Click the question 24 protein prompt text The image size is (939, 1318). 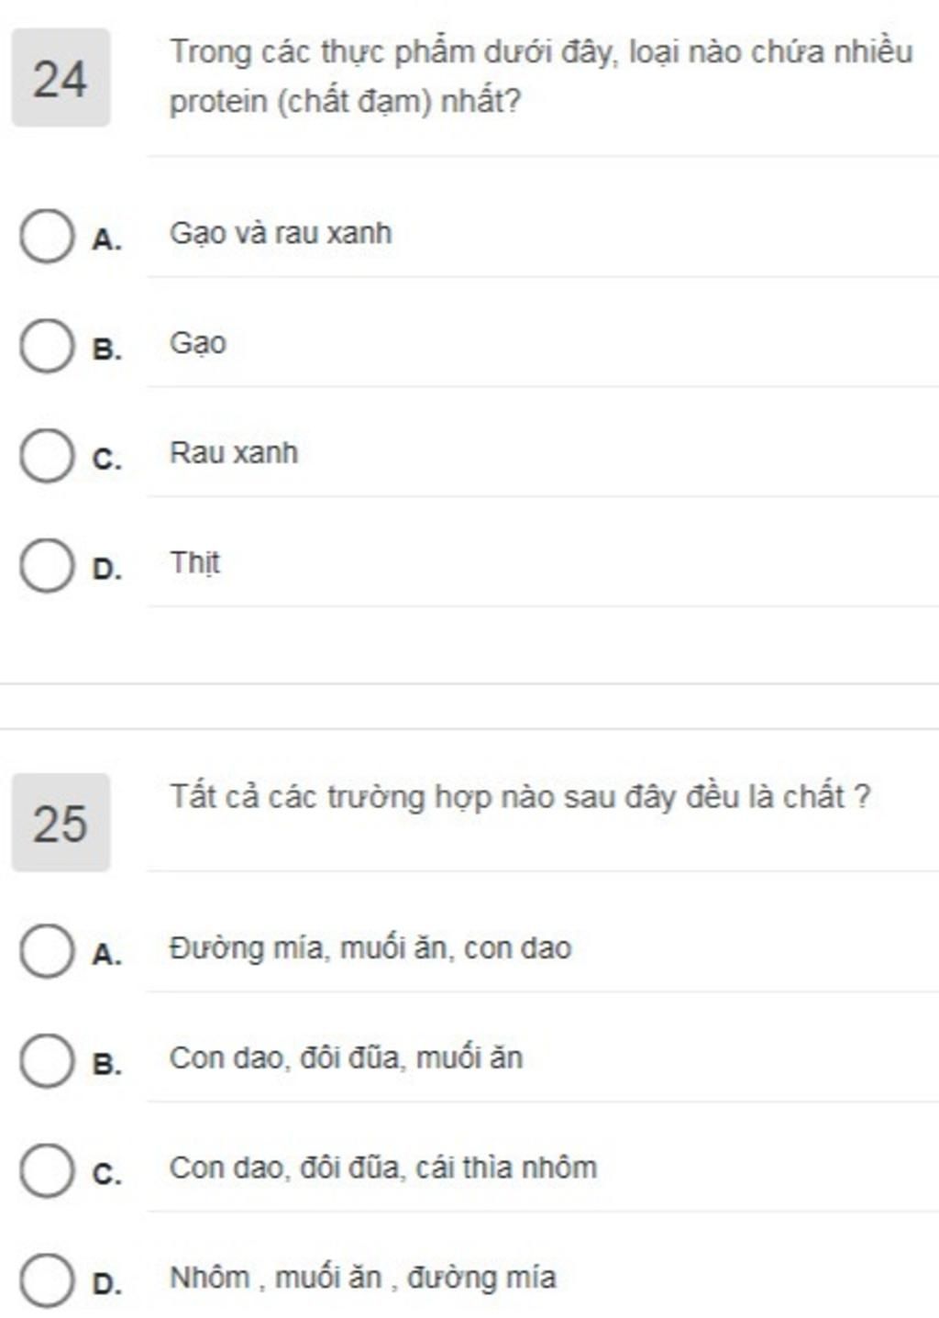541,76
